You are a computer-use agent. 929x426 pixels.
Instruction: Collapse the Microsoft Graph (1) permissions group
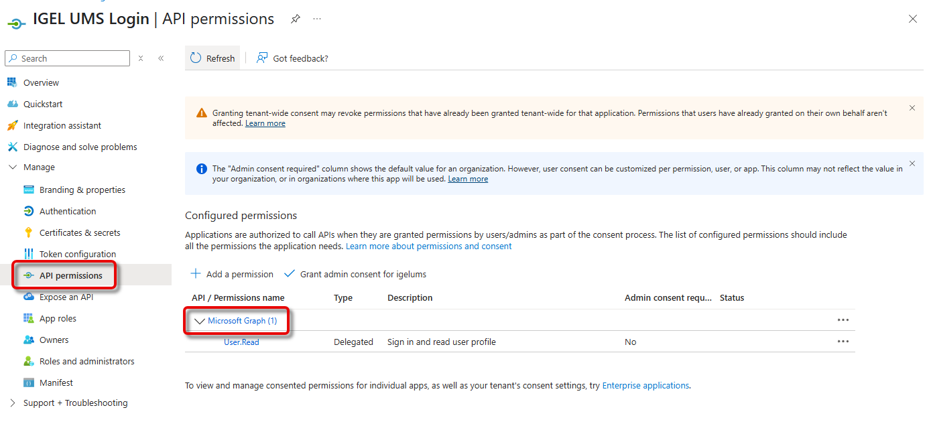tap(199, 321)
